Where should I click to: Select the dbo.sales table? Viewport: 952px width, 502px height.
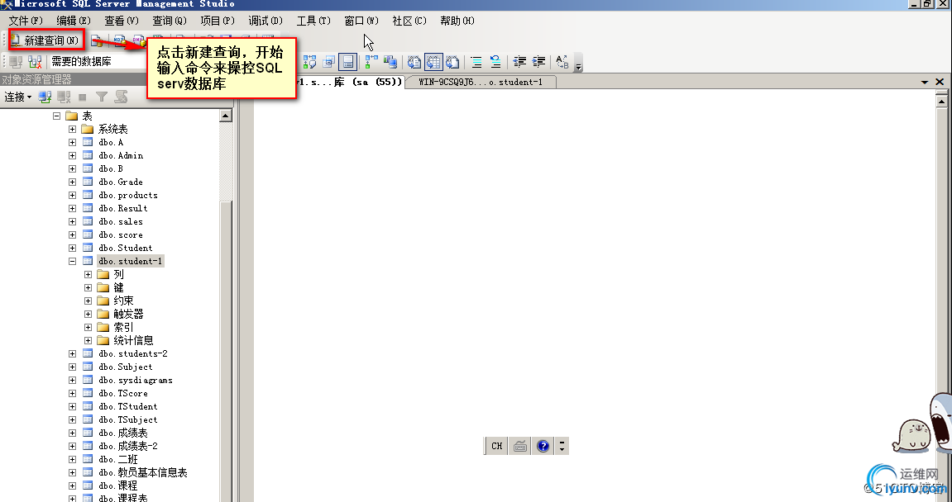coord(121,222)
